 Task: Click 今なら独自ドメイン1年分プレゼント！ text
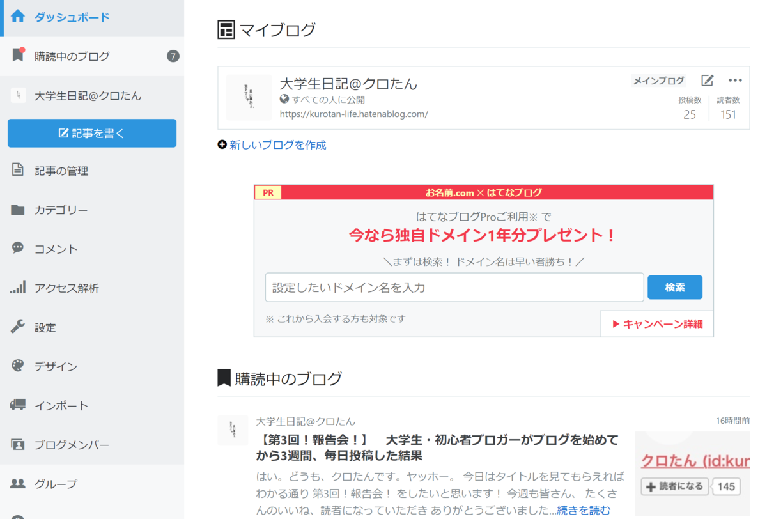[x=483, y=235]
